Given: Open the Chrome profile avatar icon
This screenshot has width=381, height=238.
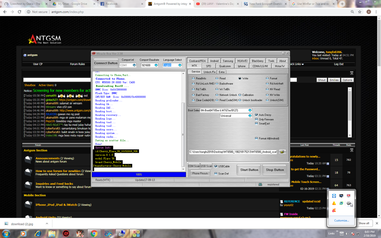Looking at the screenshot, I should (369, 12).
